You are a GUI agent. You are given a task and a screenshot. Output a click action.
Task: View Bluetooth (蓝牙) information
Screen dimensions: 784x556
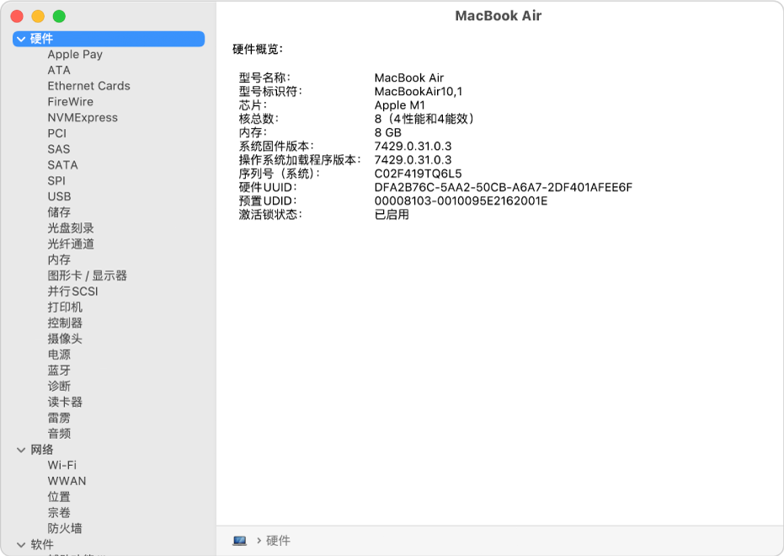pyautogui.click(x=57, y=370)
